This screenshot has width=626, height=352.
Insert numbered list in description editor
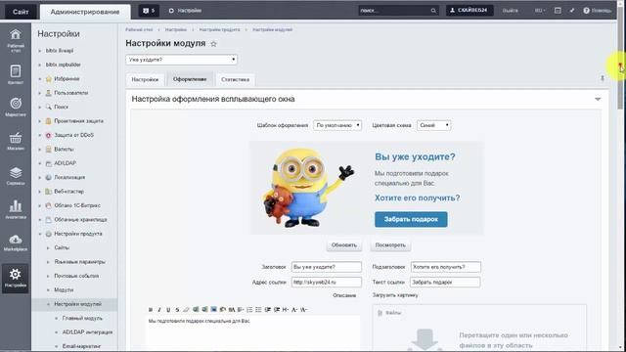pos(249,310)
